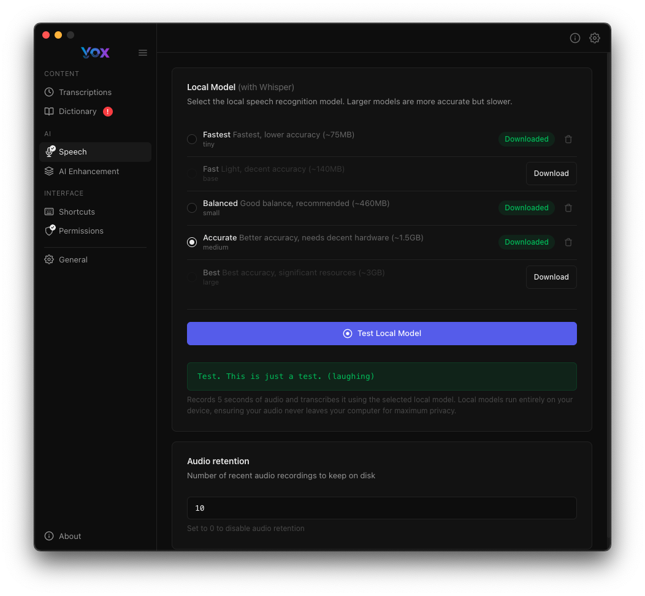Open General settings in sidebar
645x596 pixels.
pyautogui.click(x=73, y=260)
